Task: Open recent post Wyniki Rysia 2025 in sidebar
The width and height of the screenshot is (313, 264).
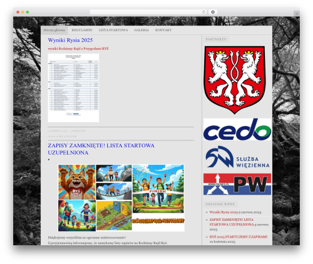Action: (223, 212)
